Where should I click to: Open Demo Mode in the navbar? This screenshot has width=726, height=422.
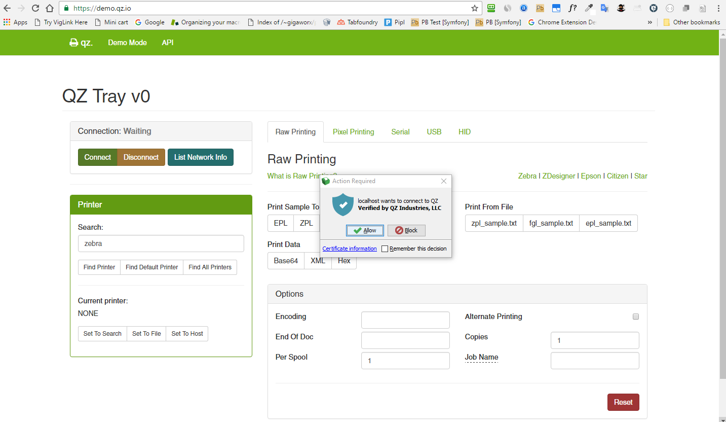[x=127, y=43]
